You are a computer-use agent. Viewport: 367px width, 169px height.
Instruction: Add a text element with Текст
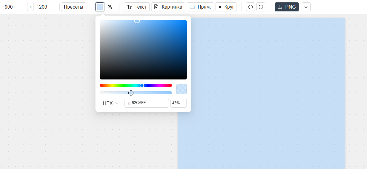(137, 7)
